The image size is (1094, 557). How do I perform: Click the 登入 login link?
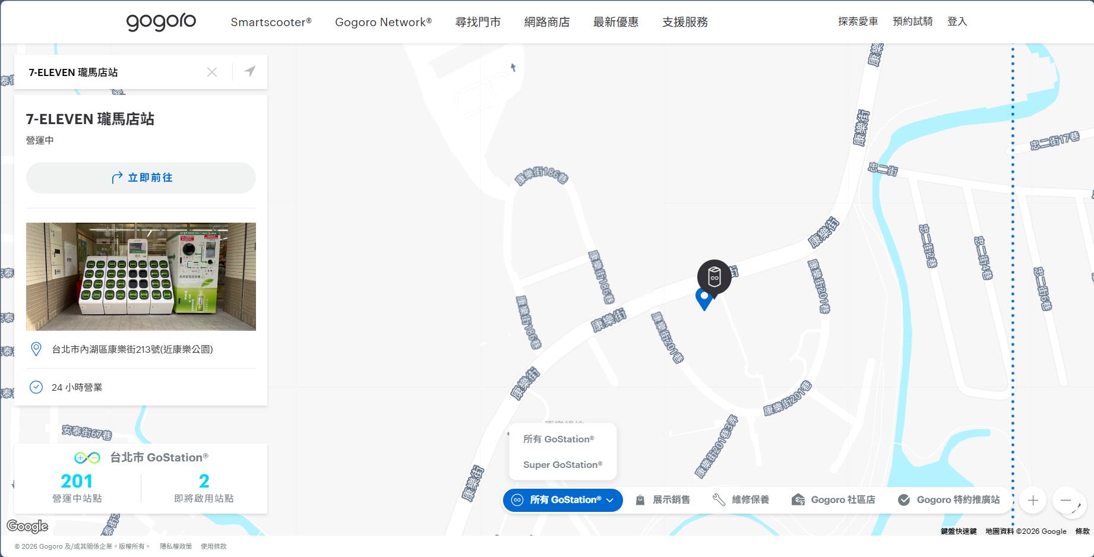[957, 21]
